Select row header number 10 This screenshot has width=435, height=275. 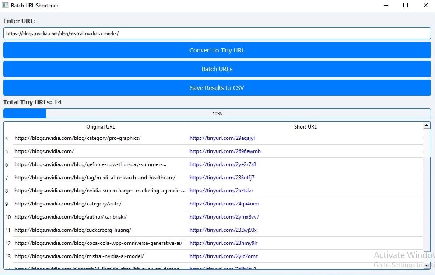[x=8, y=217]
